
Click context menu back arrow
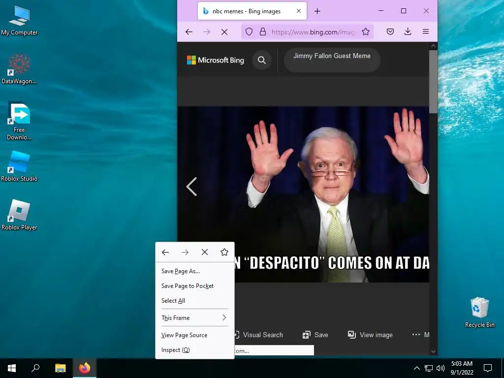tap(165, 252)
